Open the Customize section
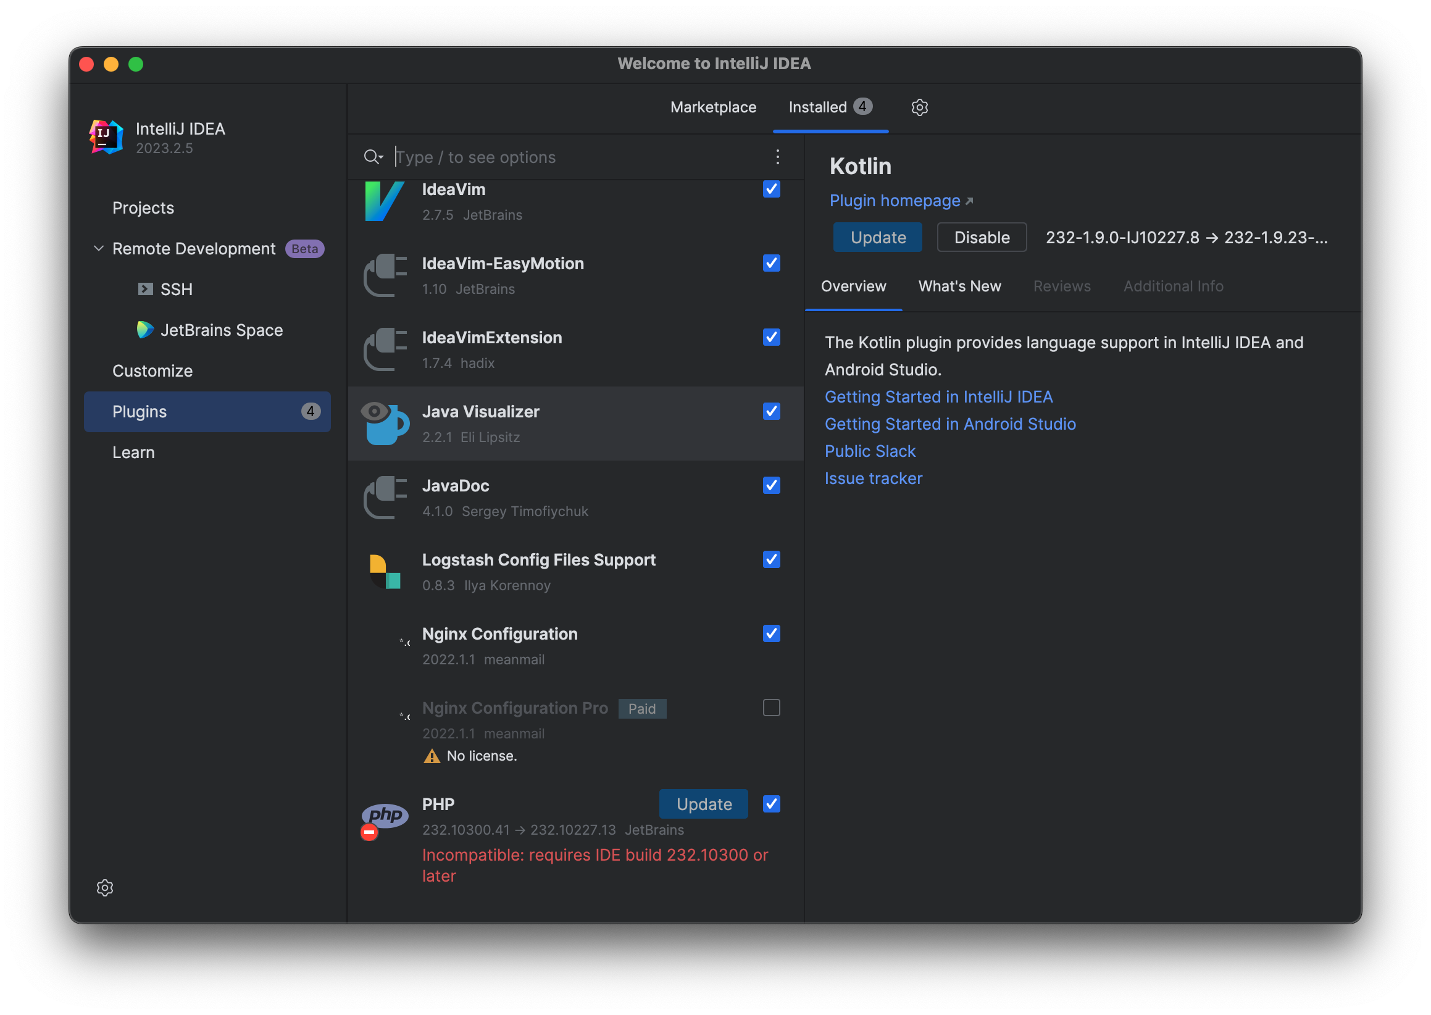The image size is (1431, 1015). click(152, 370)
